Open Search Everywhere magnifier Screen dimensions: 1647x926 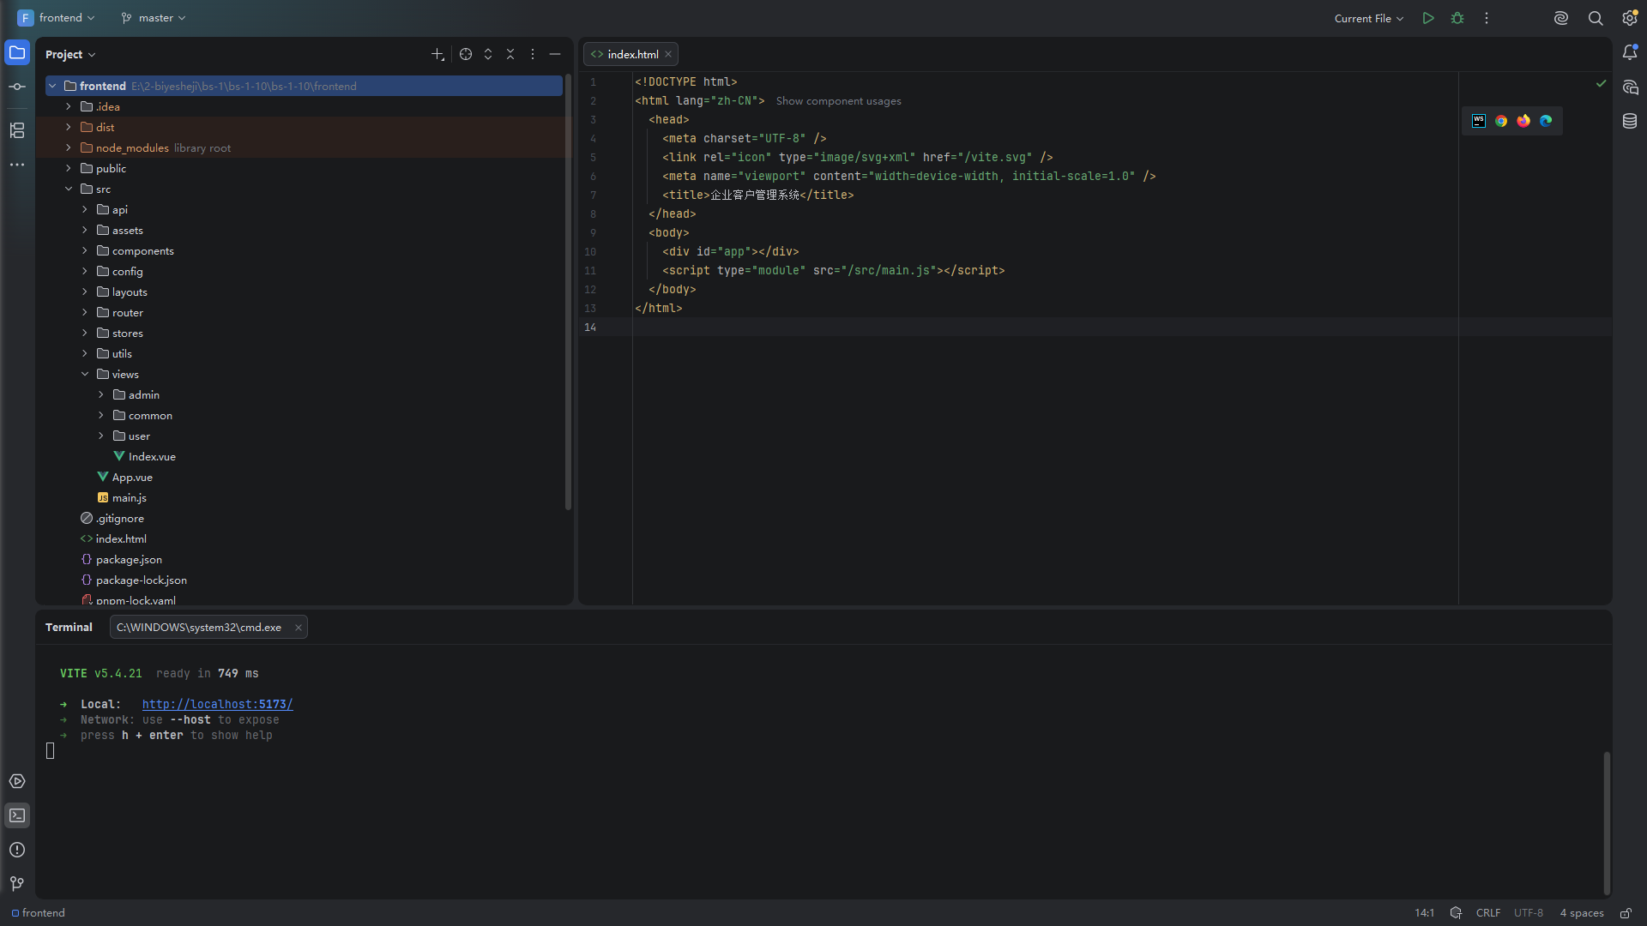[x=1596, y=18]
